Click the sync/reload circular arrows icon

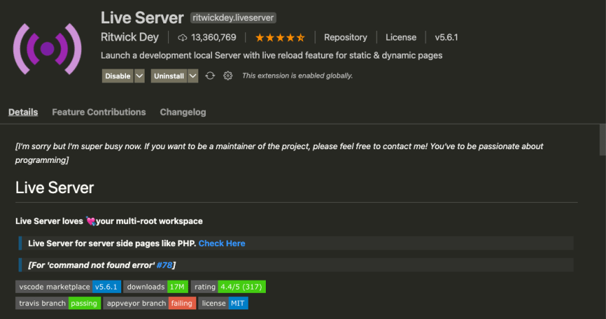210,76
